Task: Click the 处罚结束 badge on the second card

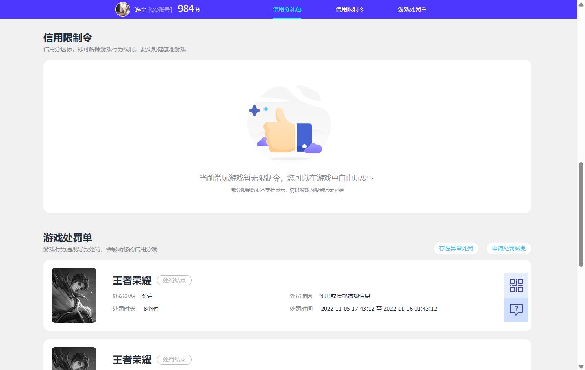Action: [x=174, y=359]
